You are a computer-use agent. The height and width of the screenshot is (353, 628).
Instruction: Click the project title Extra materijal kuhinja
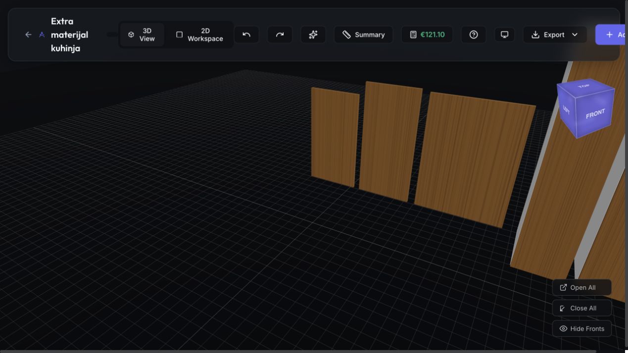click(x=69, y=35)
